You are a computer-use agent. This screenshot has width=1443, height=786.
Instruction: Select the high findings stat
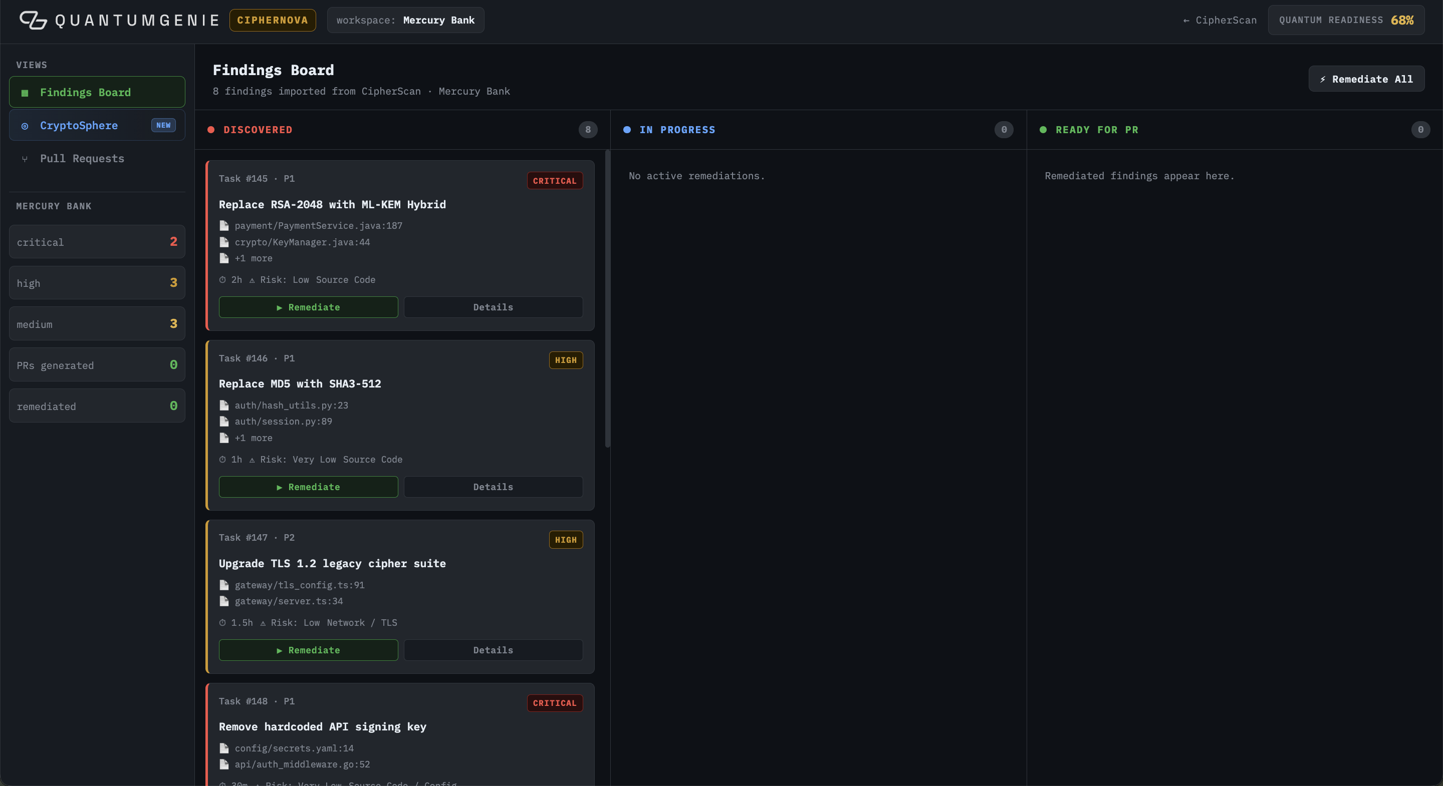coord(97,283)
